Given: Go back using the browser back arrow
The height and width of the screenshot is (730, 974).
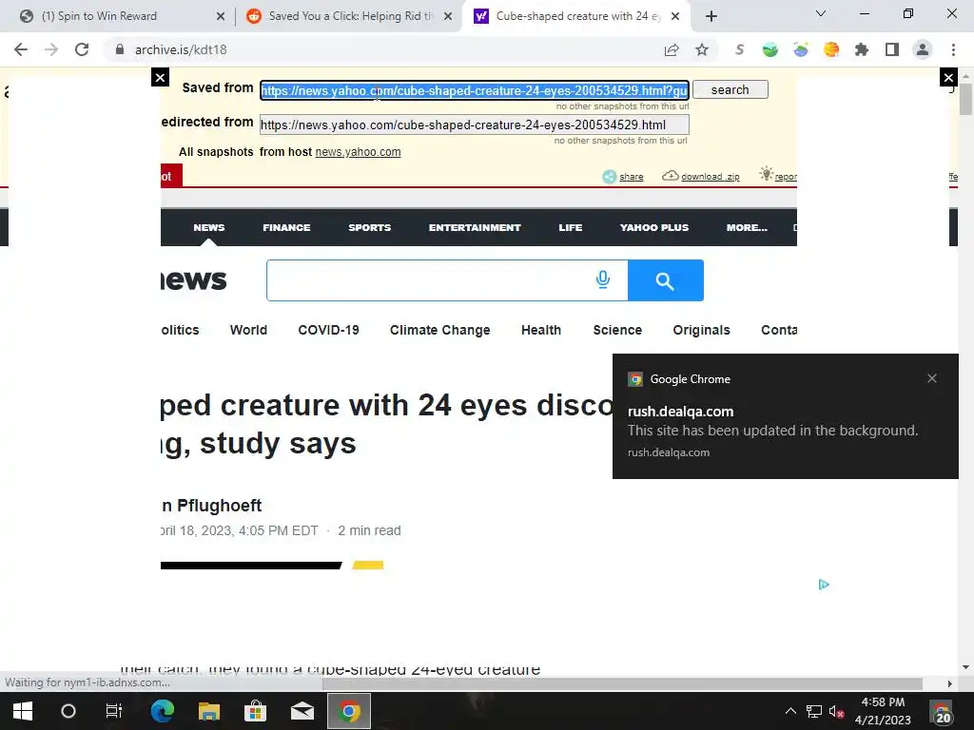Looking at the screenshot, I should point(21,49).
